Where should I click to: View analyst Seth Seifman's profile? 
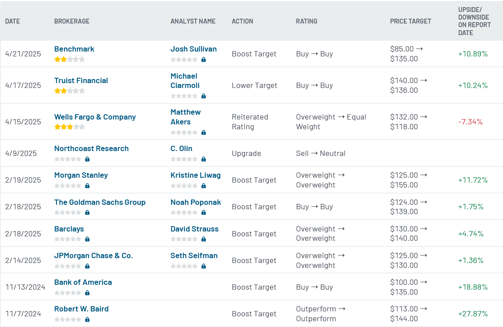(x=194, y=255)
